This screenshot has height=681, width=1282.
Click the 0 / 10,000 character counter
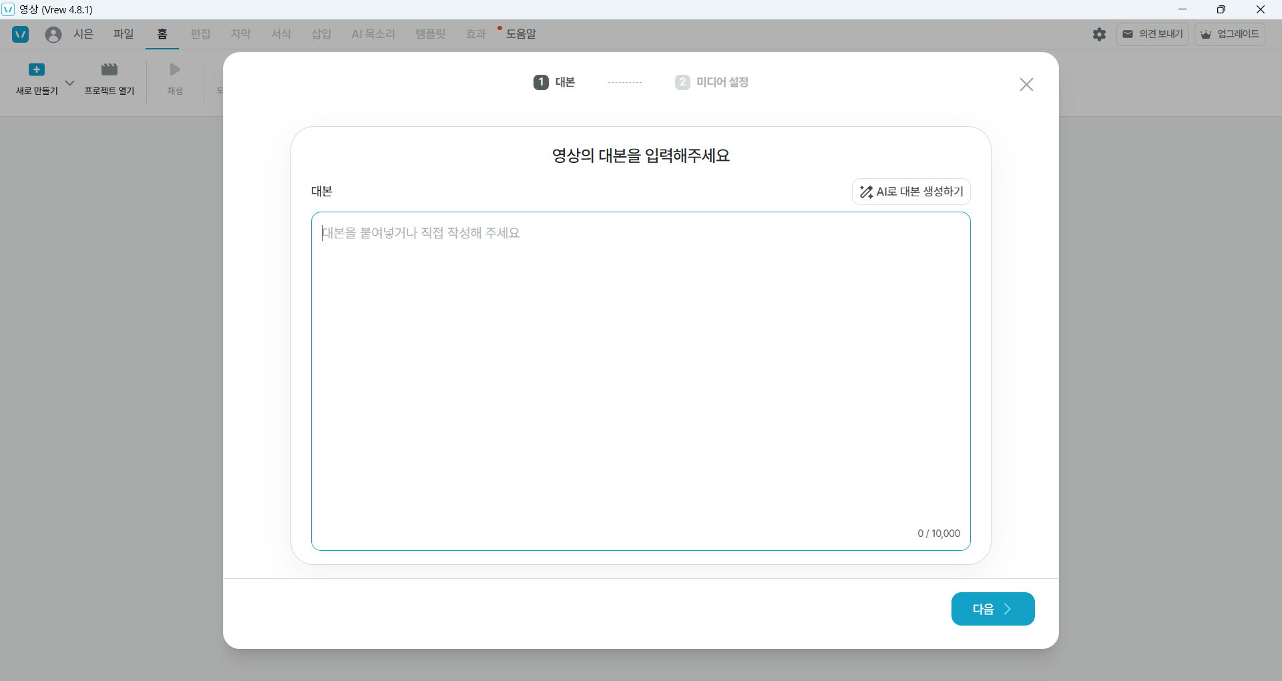[x=939, y=533]
